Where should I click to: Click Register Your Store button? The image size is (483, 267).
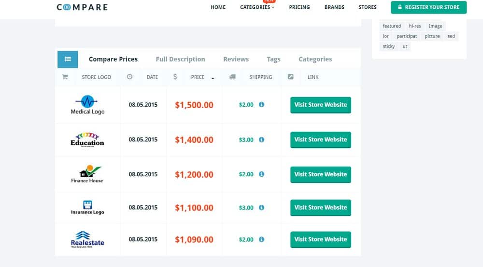tap(428, 7)
